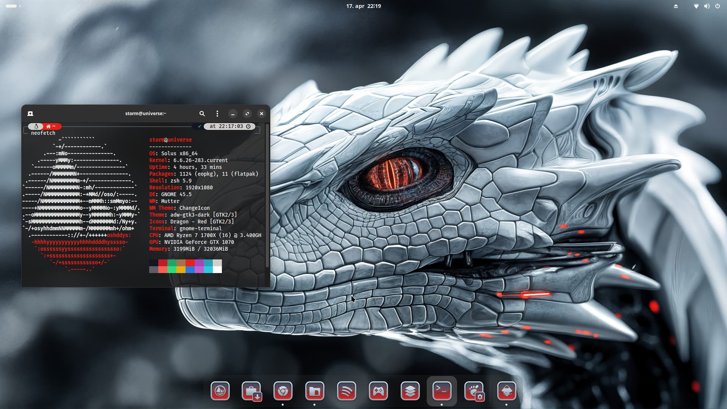Screen dimensions: 727x409
Task: Click the 'Packages: 1124 (eopkg)' line
Action: [204, 174]
